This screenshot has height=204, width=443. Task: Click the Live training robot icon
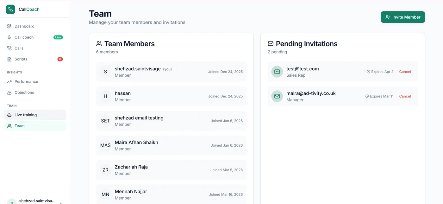click(9, 115)
